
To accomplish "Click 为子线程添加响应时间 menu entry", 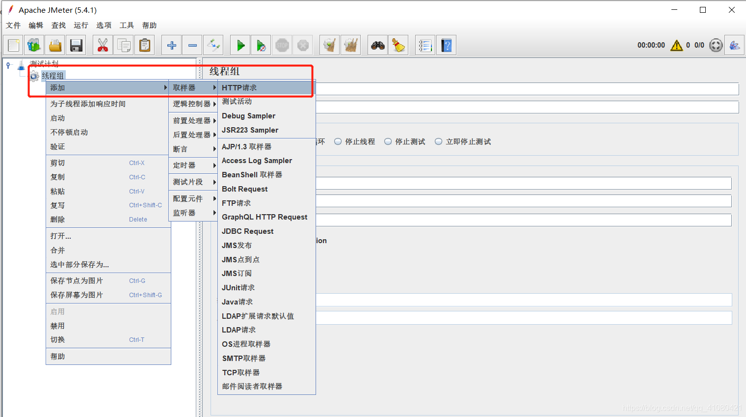I will pos(108,104).
